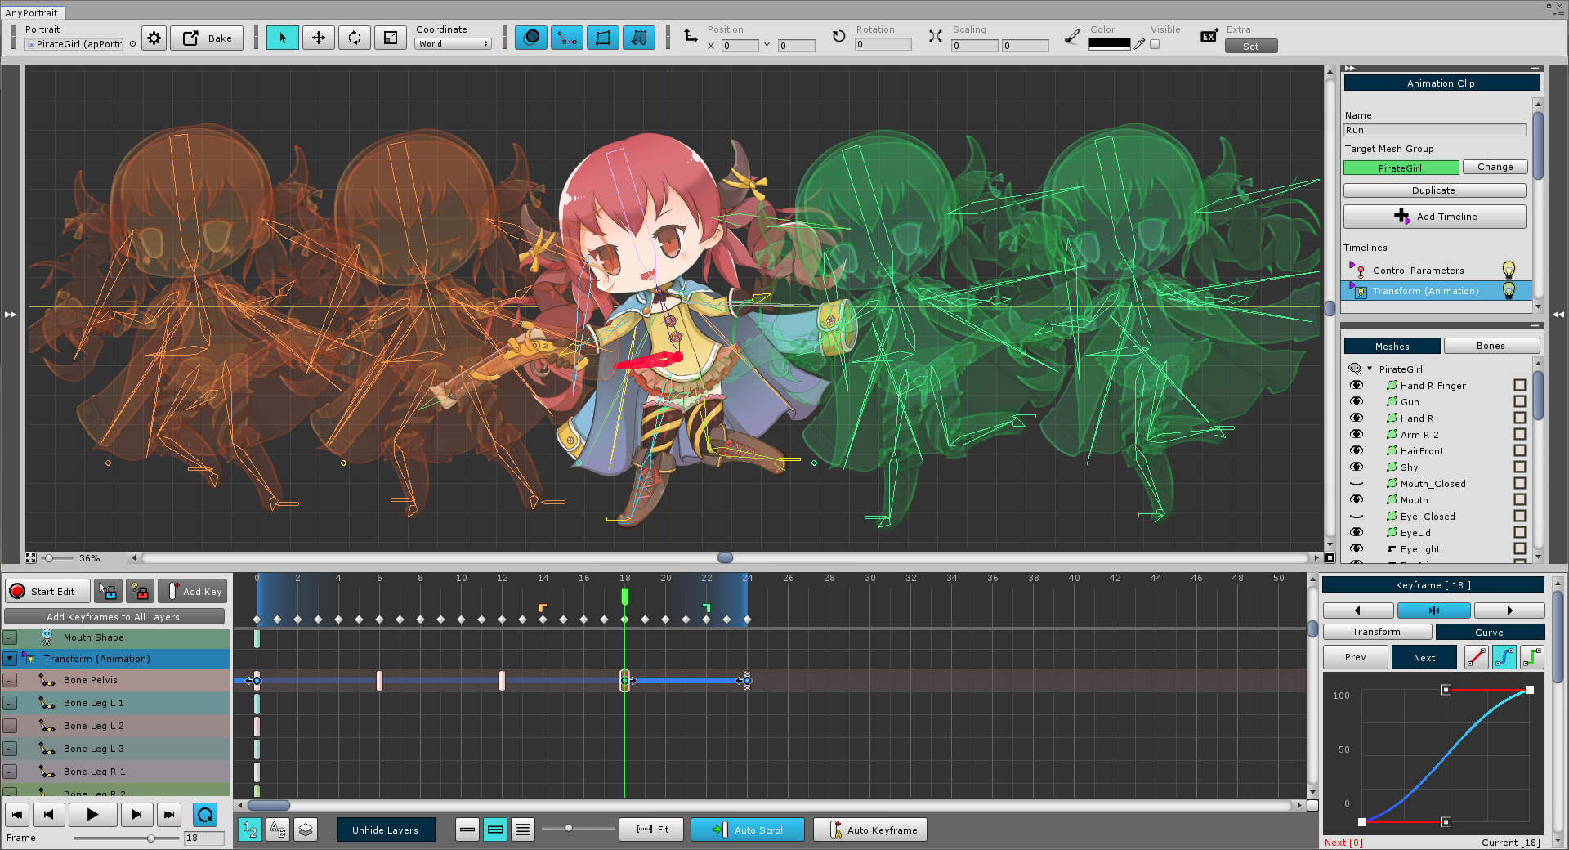Sort timeline layers by depth stack
This screenshot has width=1569, height=850.
click(306, 830)
